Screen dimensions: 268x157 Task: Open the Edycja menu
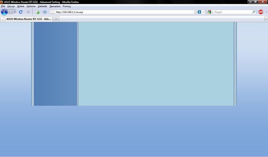(11, 6)
